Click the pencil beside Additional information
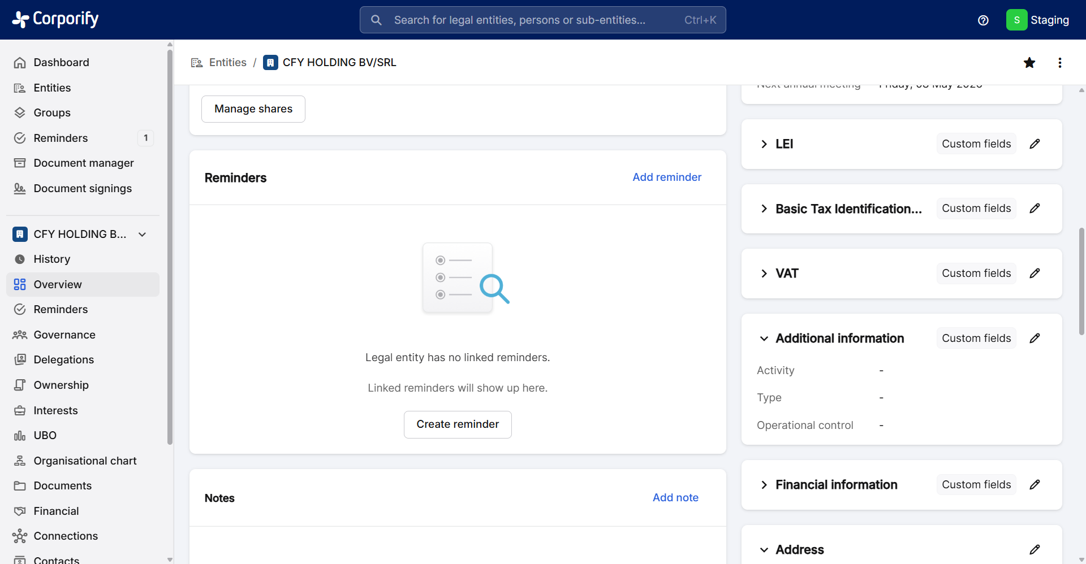Screen dimensions: 1086x564 tap(1035, 339)
